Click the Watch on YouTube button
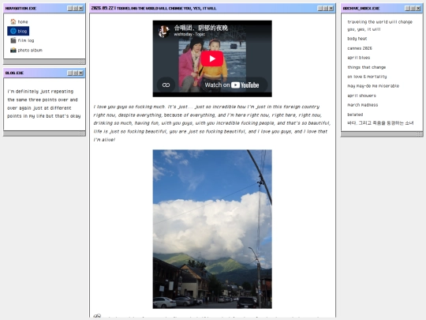Image resolution: width=426 pixels, height=320 pixels. (x=232, y=85)
